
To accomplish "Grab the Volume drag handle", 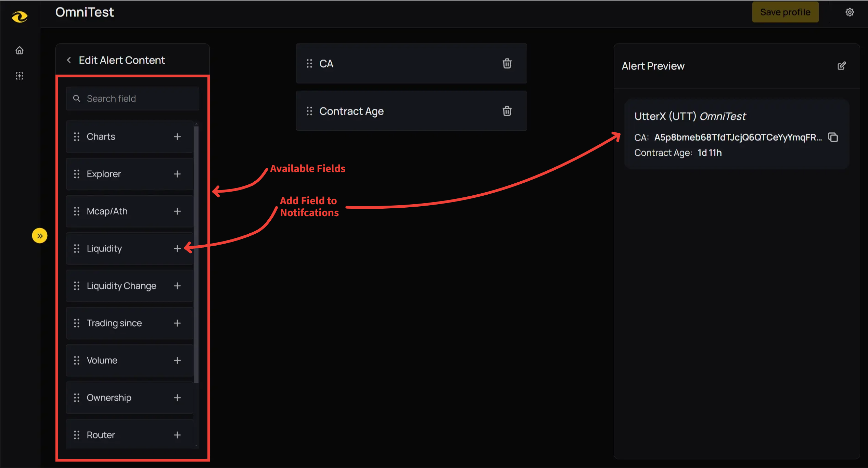I will (x=77, y=360).
